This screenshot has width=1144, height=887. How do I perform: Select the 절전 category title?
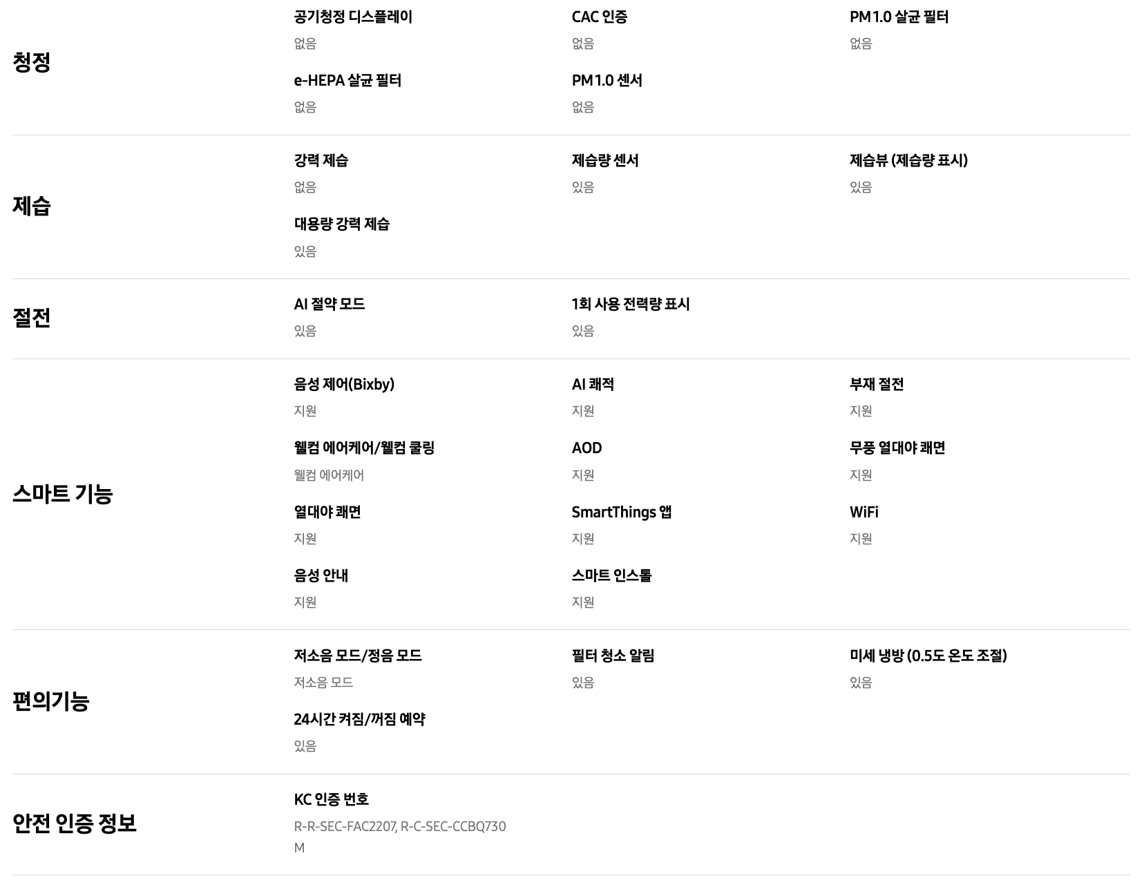(32, 318)
